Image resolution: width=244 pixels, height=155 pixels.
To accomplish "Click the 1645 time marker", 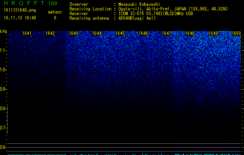I will tap(120, 33).
